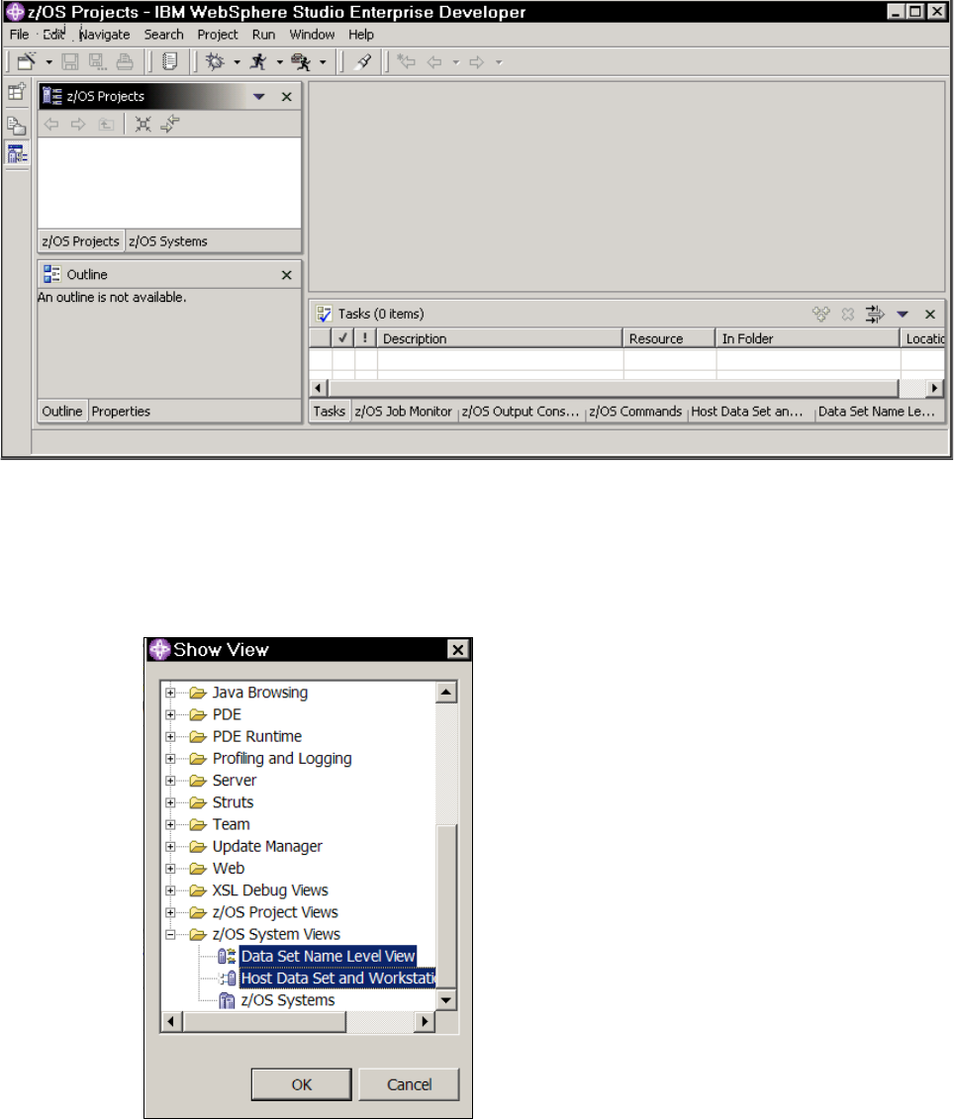Click the Print icon in the toolbar
This screenshot has width=954, height=1119.
click(126, 60)
